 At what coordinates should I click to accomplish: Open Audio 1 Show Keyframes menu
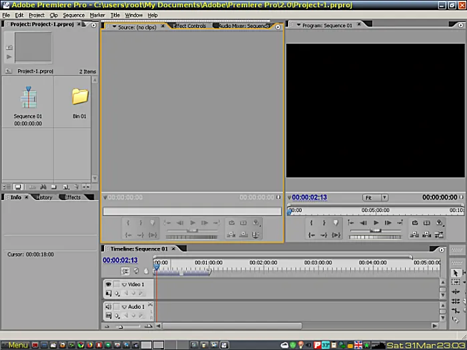(117, 315)
